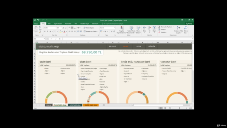Open the Günlük Nakit Akışı sheet
This screenshot has height=128, width=227.
[91, 105]
